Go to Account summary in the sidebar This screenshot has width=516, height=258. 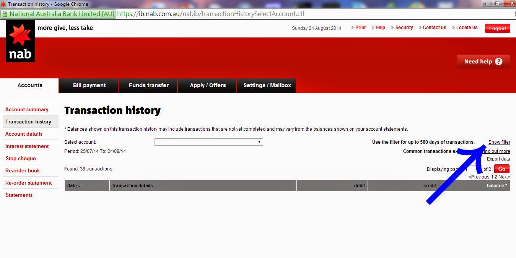[x=27, y=109]
